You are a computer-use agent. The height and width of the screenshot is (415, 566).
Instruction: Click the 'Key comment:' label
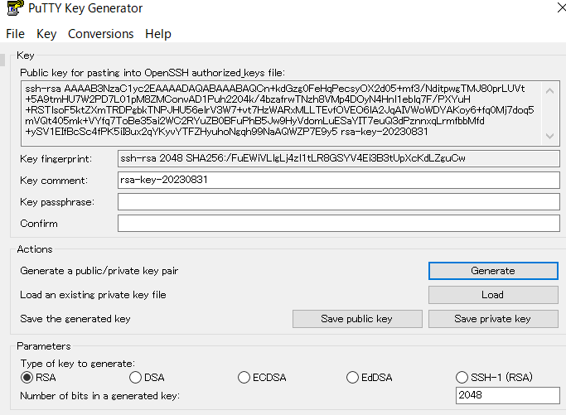coord(54,181)
